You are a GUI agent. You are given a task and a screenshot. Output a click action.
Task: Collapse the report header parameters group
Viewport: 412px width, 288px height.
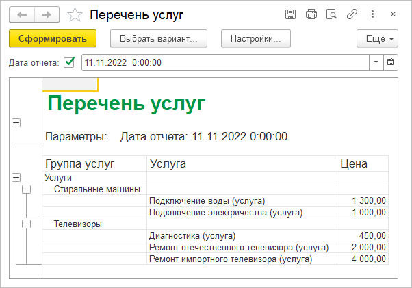tap(16, 122)
